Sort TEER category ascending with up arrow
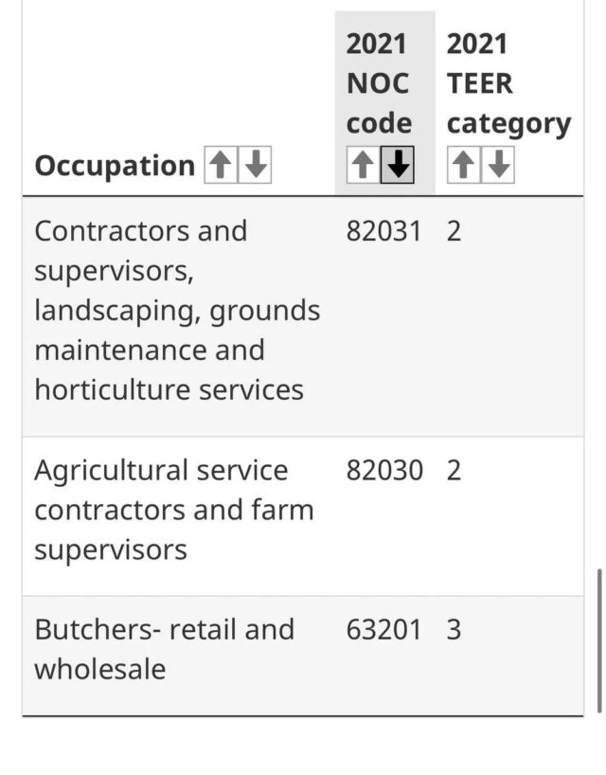Viewport: 606px width, 775px height. tap(462, 167)
